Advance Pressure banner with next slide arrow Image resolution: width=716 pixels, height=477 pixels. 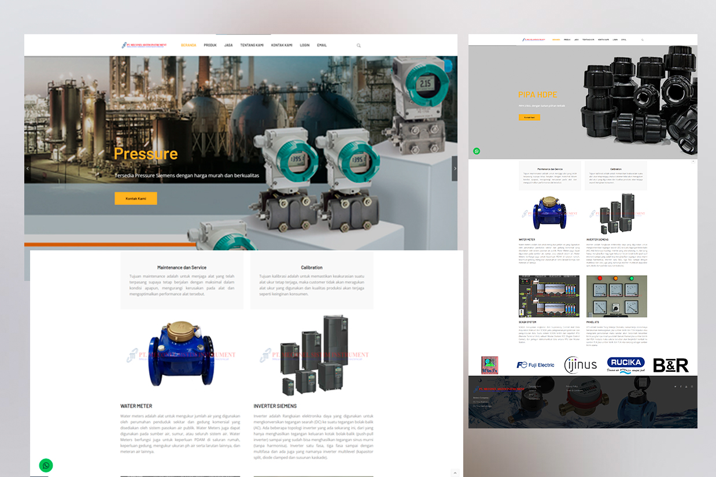coord(455,168)
